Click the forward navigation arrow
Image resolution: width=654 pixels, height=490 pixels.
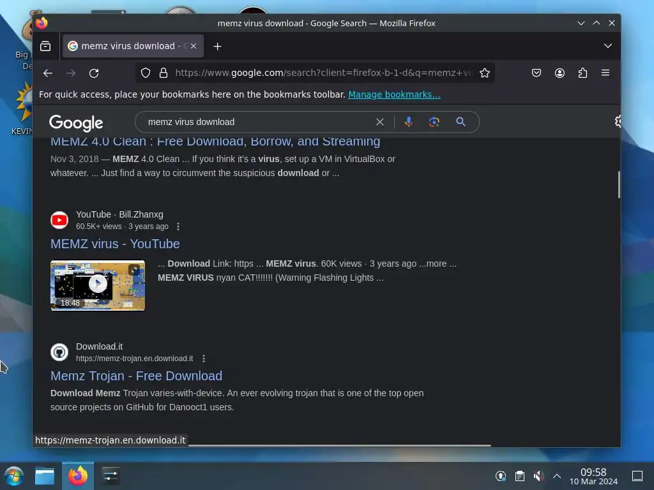point(71,73)
